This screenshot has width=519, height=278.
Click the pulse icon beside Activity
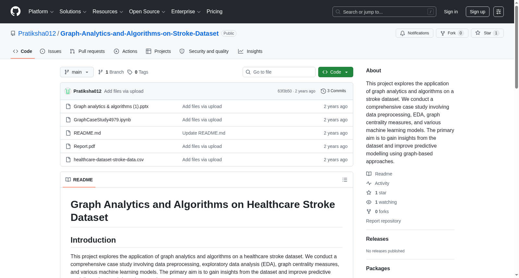[x=369, y=183]
